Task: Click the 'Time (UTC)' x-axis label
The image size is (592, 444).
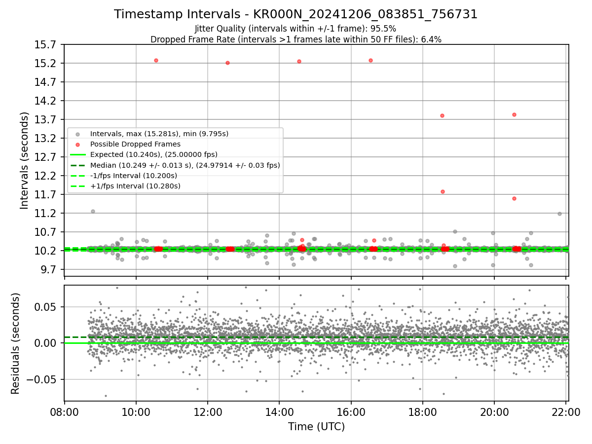Action: 316,427
